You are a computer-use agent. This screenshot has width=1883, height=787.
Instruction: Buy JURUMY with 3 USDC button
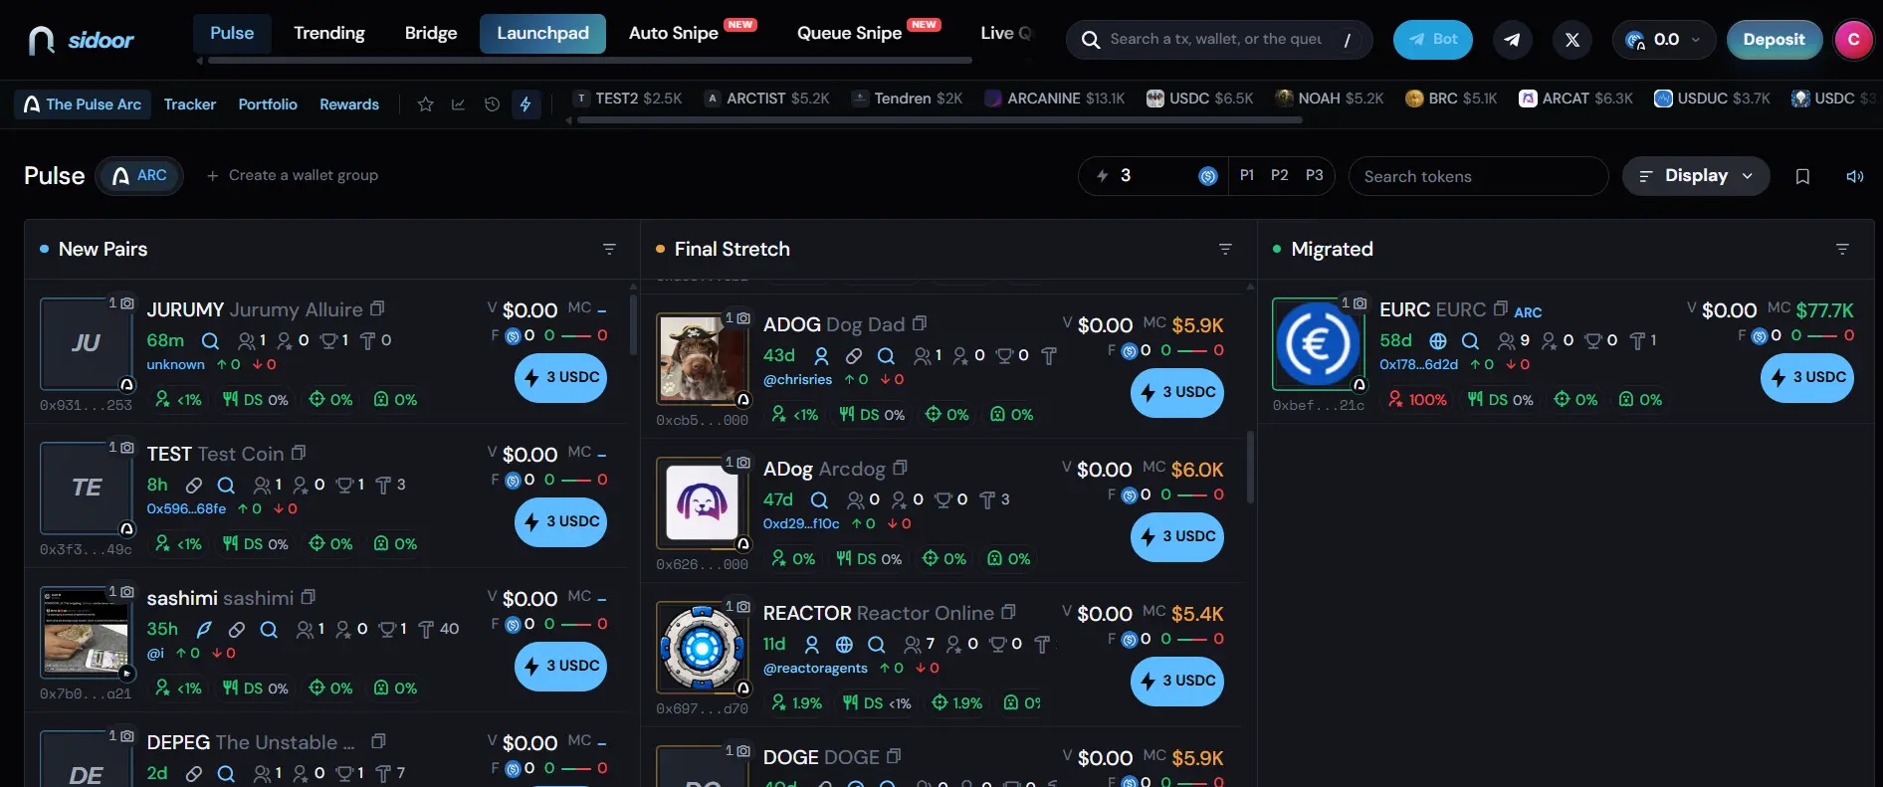[x=560, y=377]
